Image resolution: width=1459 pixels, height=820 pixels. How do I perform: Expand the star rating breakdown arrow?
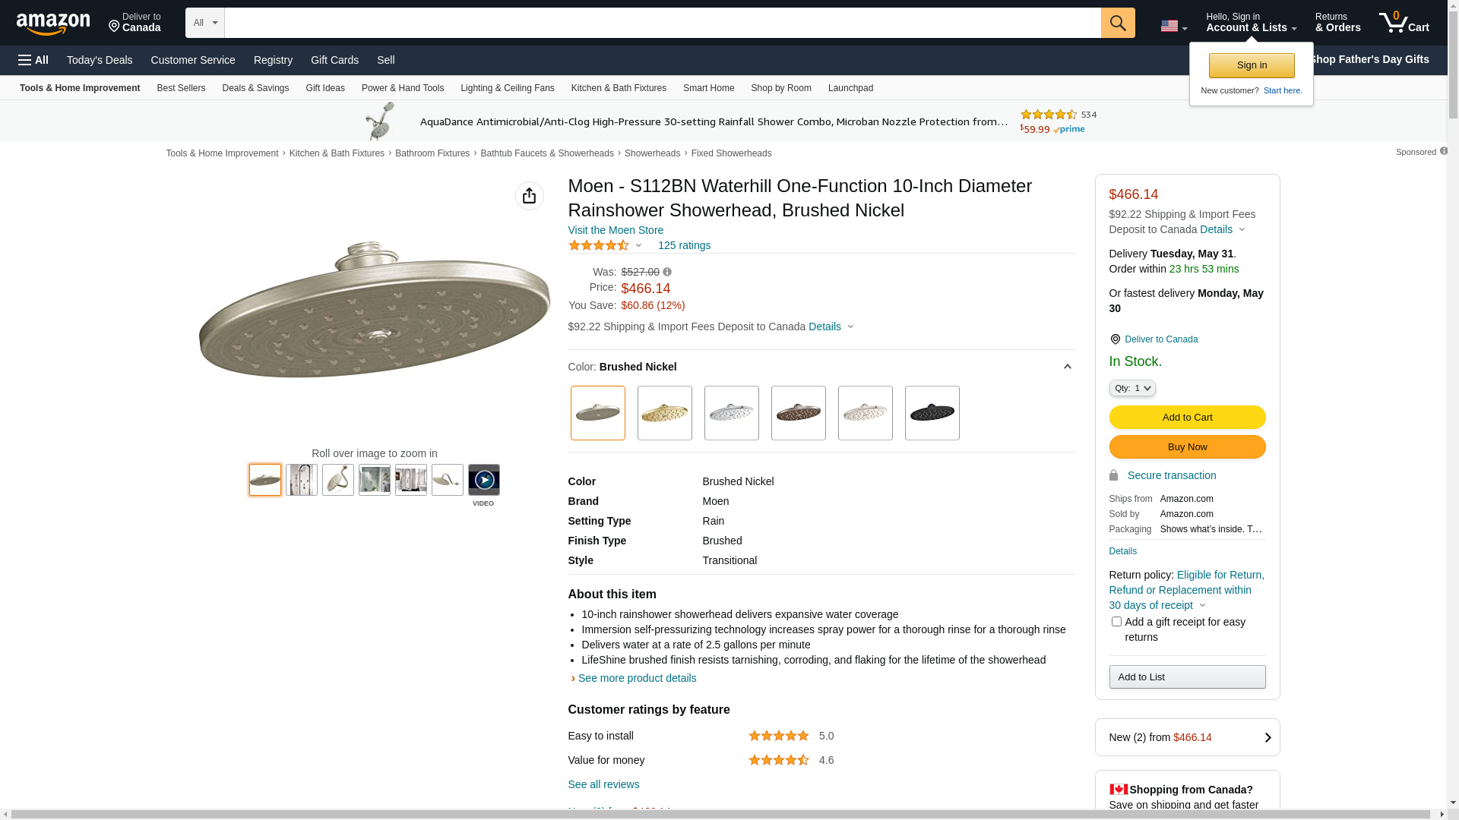[638, 245]
